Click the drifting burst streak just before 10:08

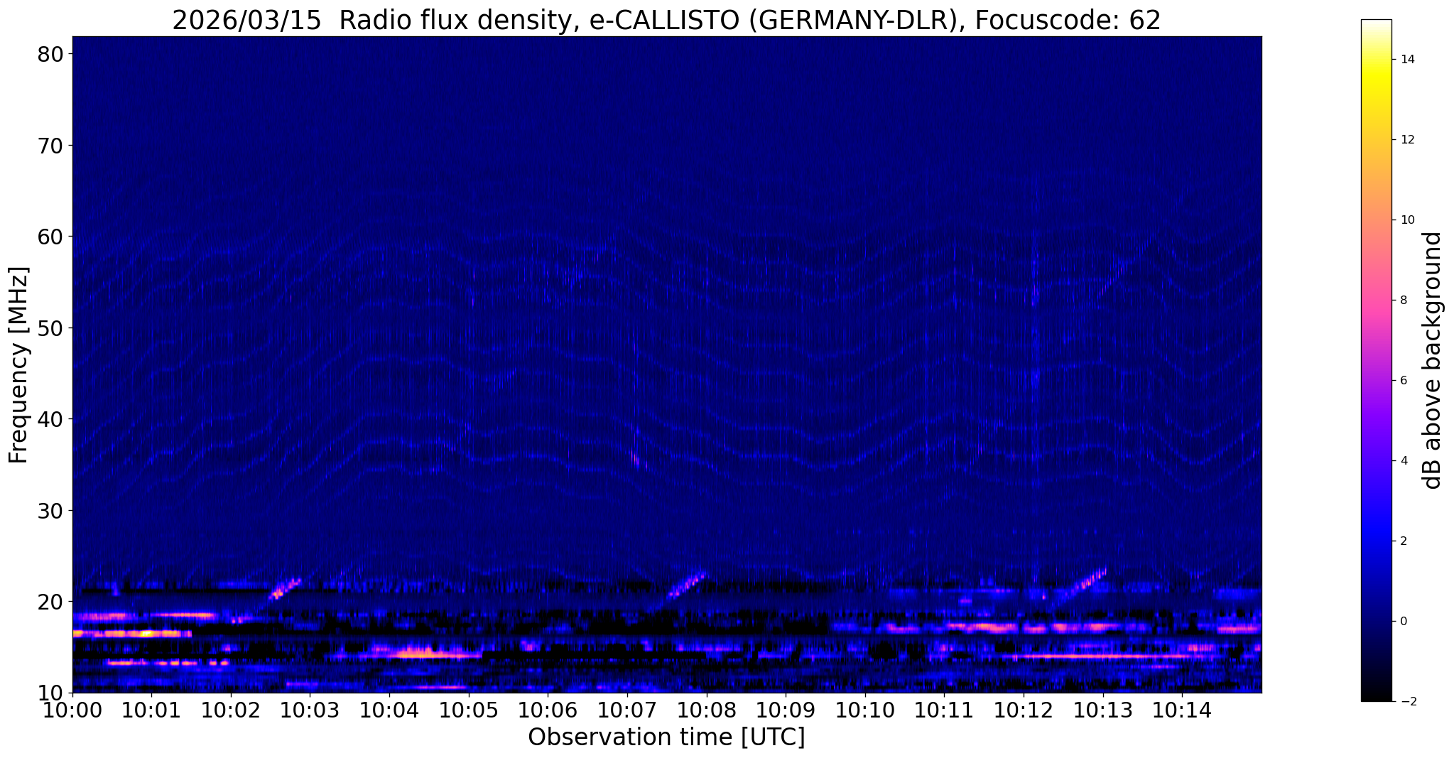(x=687, y=584)
